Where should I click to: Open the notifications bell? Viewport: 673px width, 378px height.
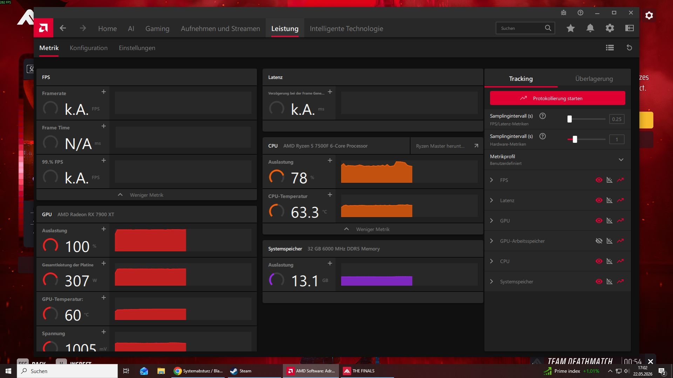[x=590, y=28]
